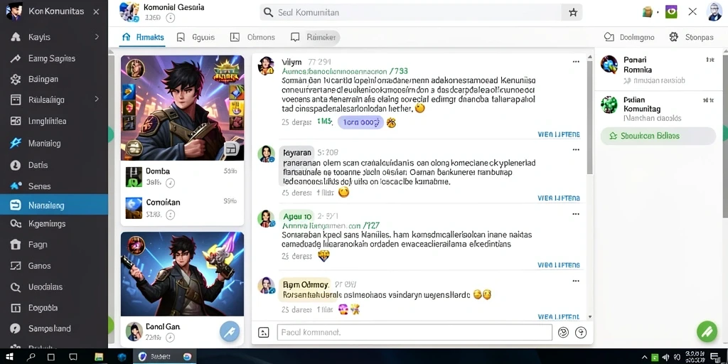Open the second hero character thumbnail
This screenshot has width=728, height=364.
183,274
